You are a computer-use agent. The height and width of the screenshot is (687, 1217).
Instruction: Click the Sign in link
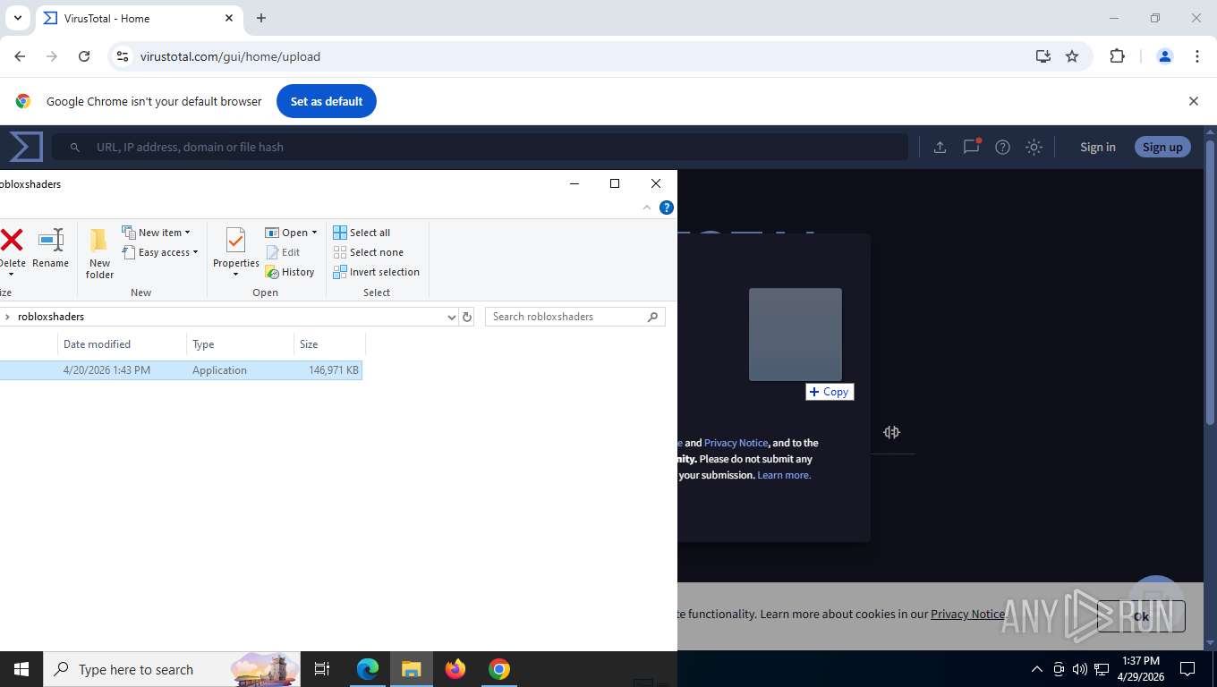[1097, 147]
